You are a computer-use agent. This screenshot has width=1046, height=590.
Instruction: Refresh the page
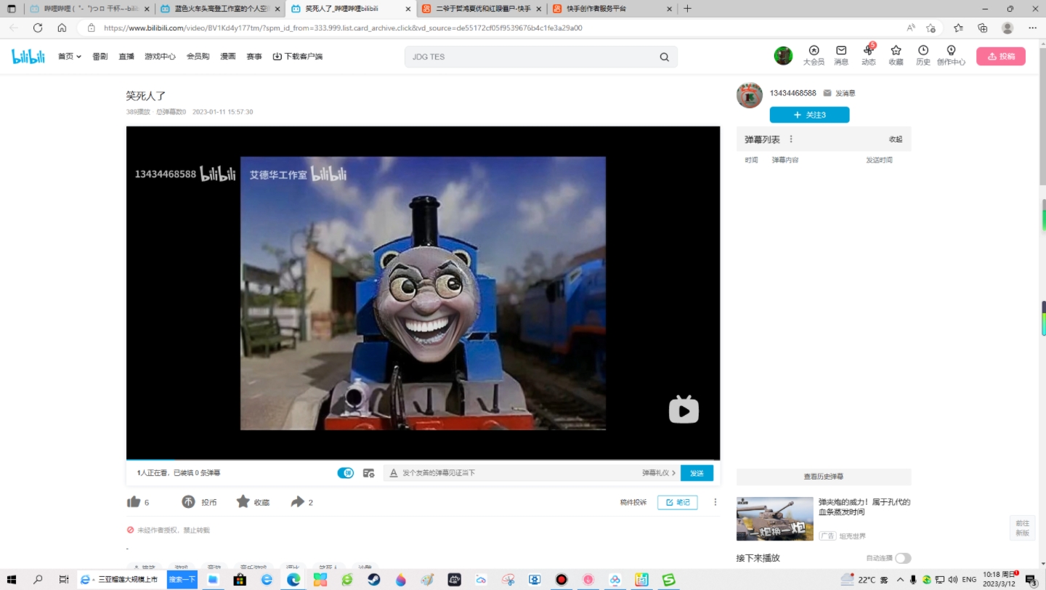tap(38, 28)
